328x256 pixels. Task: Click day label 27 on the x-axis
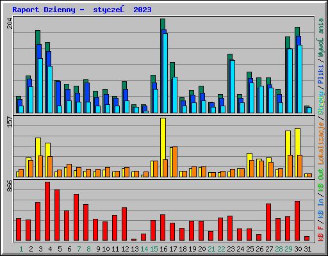(269, 249)
